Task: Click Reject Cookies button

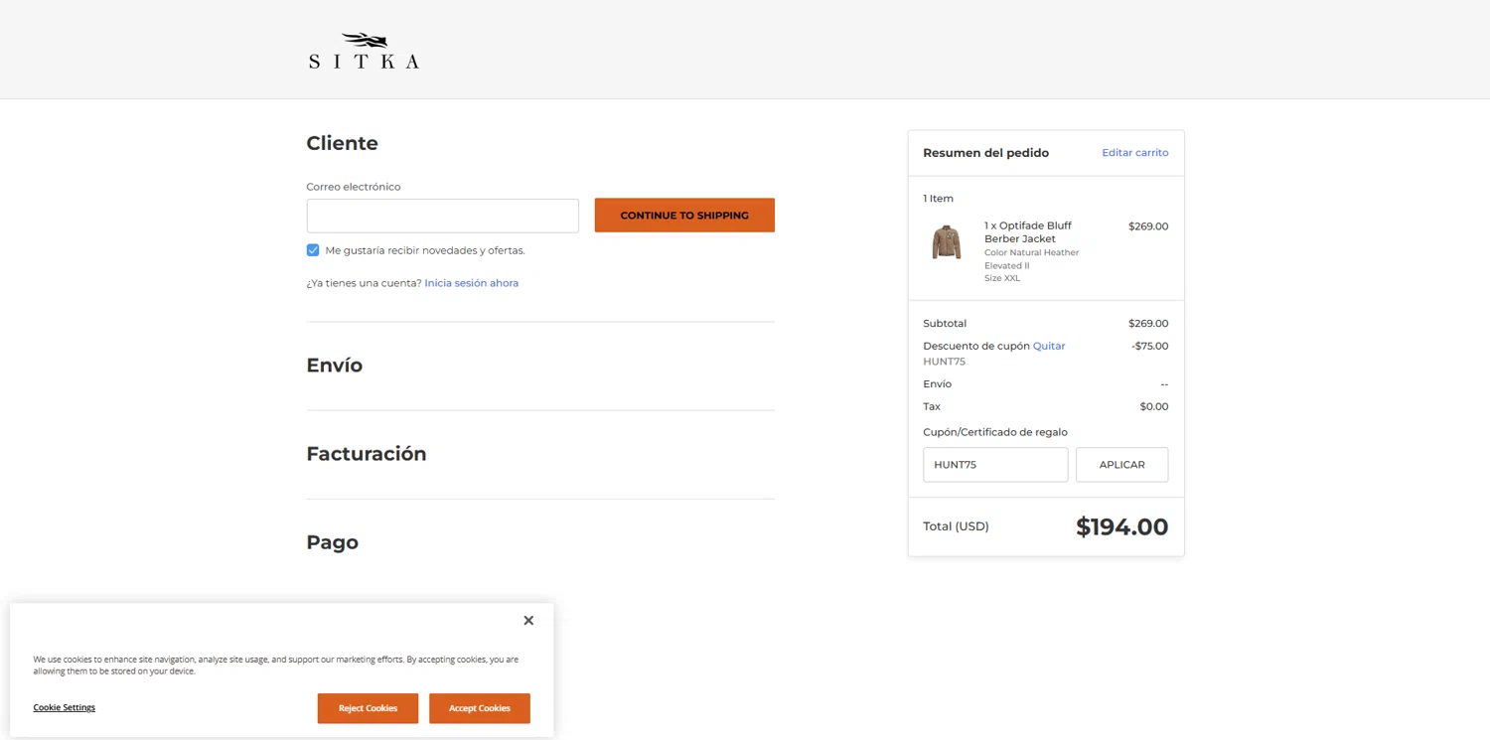Action: click(368, 708)
